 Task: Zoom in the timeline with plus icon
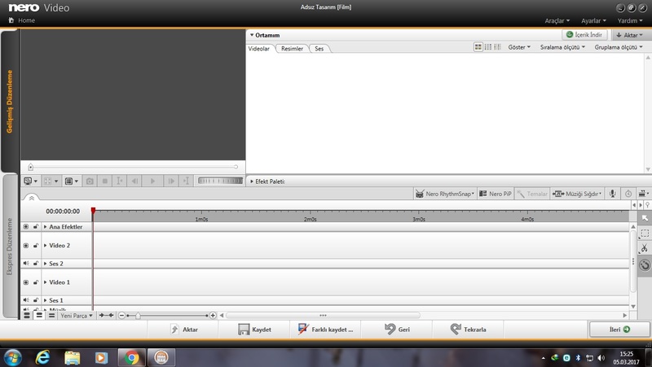tap(213, 316)
